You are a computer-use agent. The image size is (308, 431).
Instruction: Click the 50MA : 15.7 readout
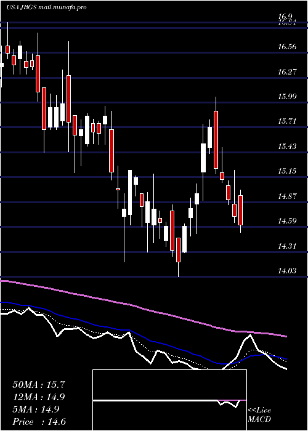39,385
